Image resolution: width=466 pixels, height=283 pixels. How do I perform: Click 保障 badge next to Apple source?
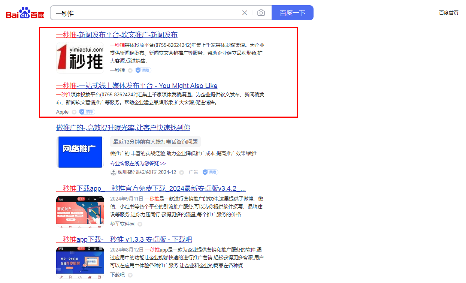(x=87, y=112)
